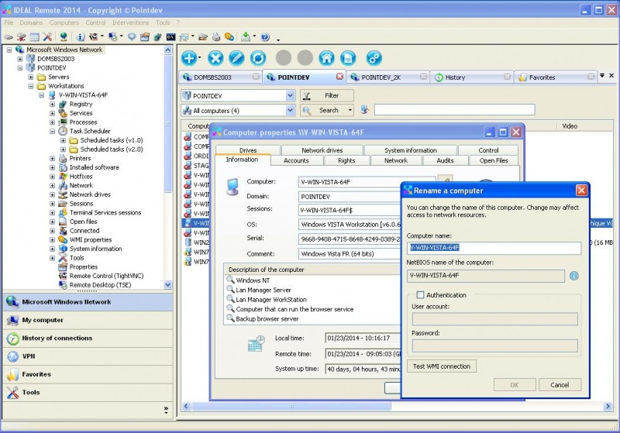Open Remote Control (TightVNC) in tree
Viewport: 620px width, 433px height.
(106, 276)
